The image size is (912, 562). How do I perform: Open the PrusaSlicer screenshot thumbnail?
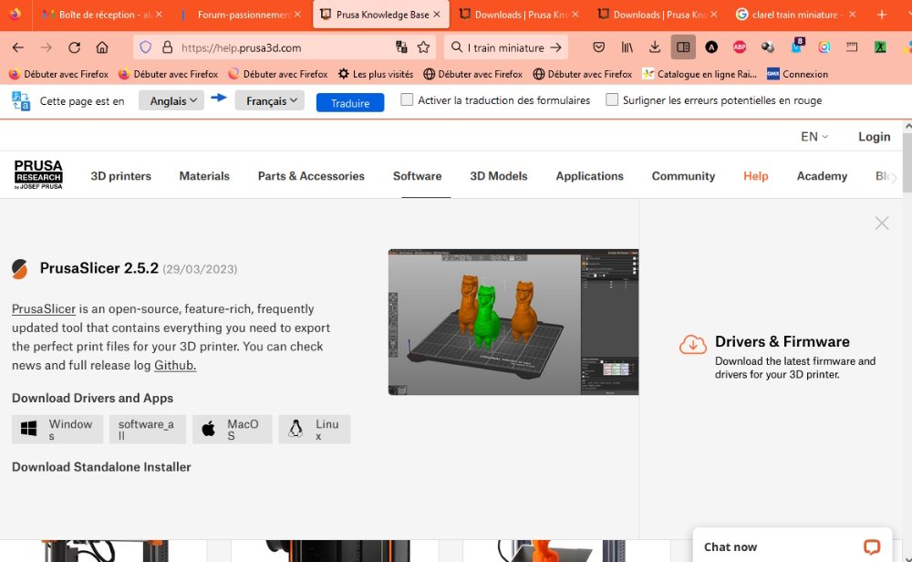(513, 322)
